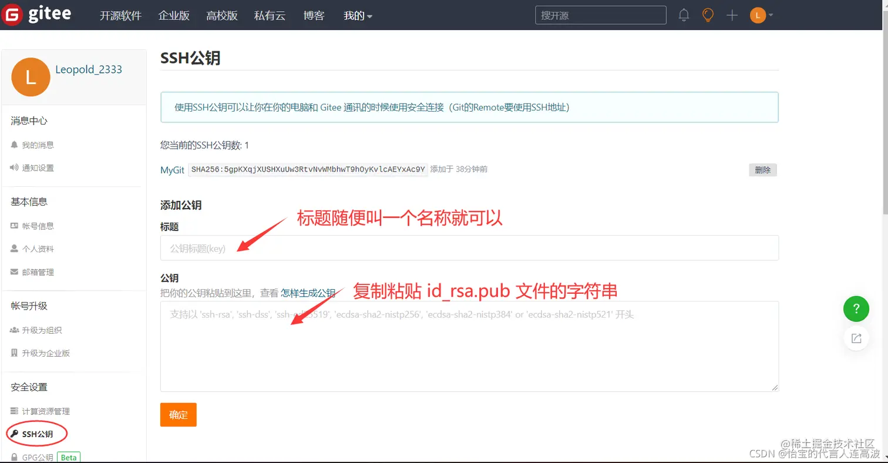Viewport: 888px width, 463px height.
Task: Open 私有云 in top navigation
Action: [270, 16]
